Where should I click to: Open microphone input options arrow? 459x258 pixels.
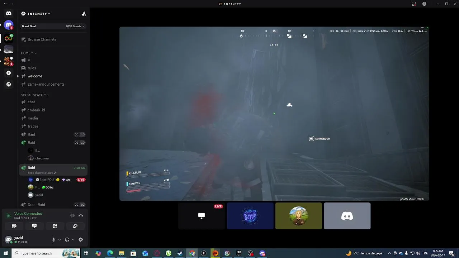click(59, 240)
